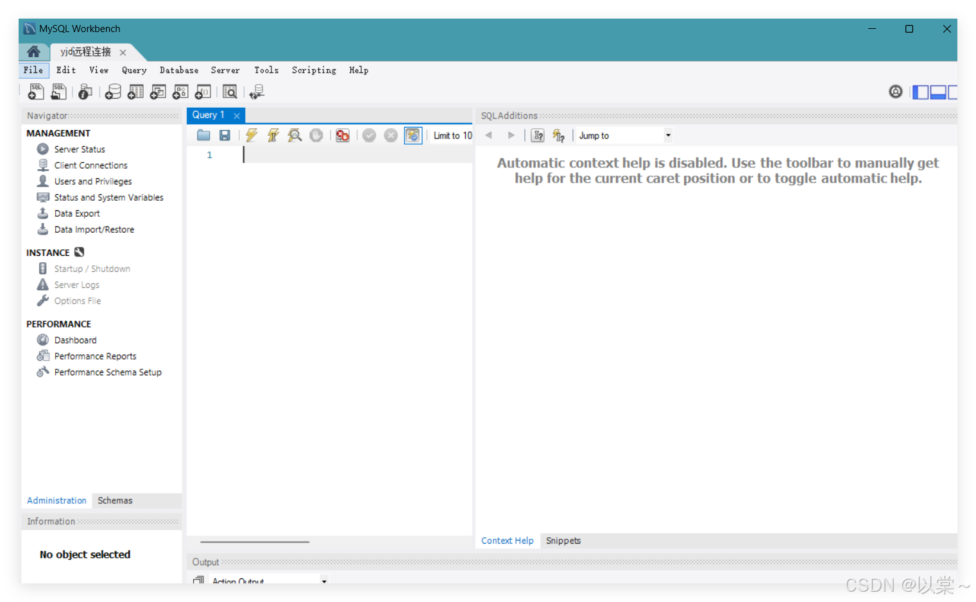
Task: Switch to the Snippets tab
Action: (563, 541)
